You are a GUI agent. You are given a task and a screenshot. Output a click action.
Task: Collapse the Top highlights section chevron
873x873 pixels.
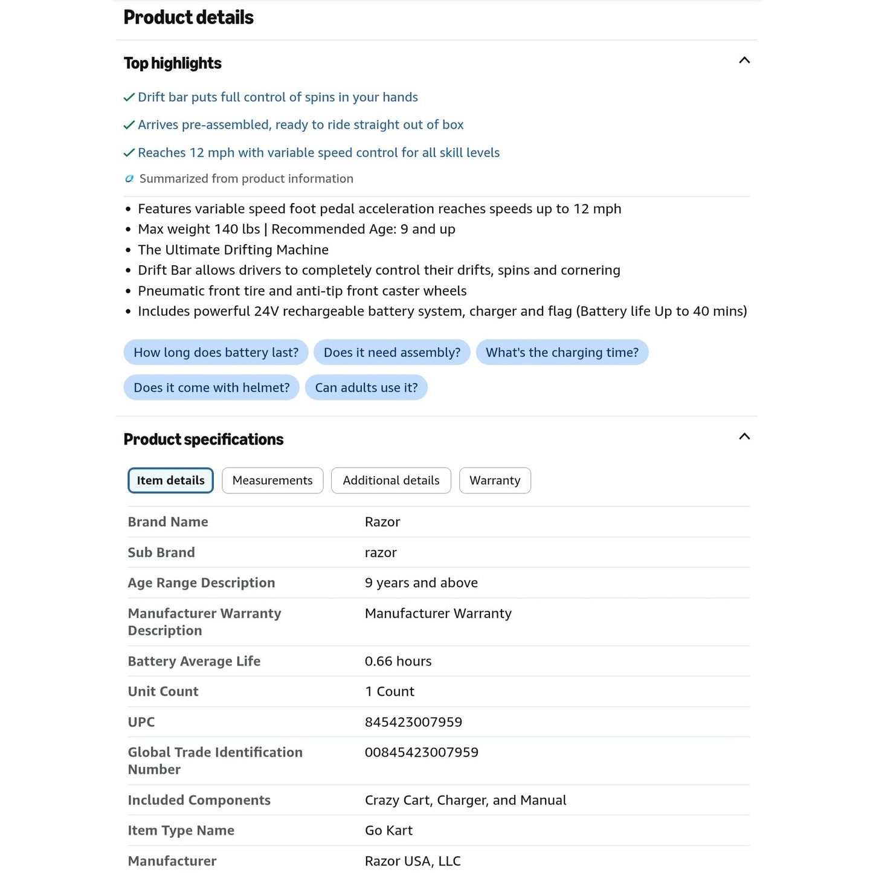tap(744, 60)
